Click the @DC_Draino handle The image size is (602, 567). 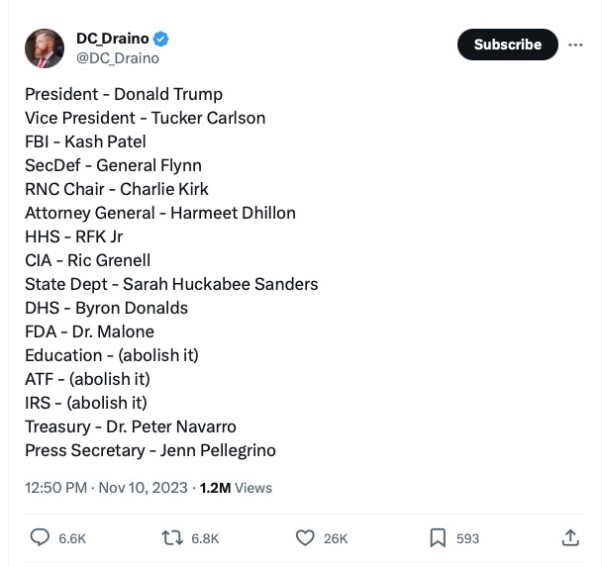(x=117, y=57)
